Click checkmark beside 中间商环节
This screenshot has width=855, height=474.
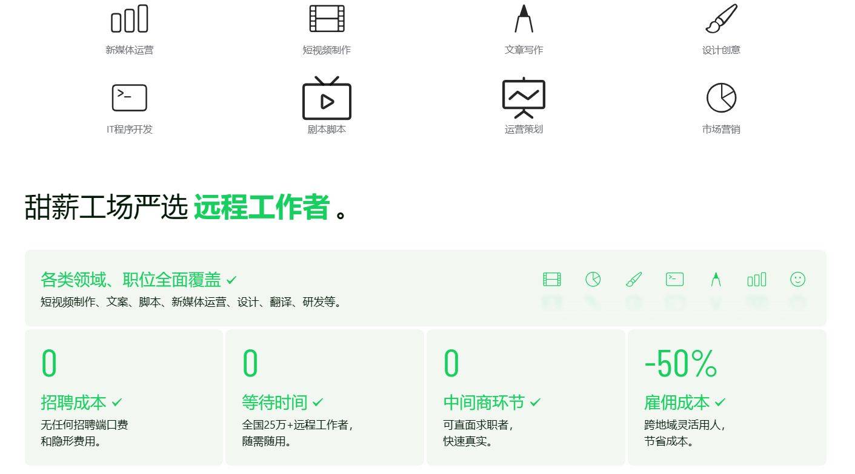[535, 402]
